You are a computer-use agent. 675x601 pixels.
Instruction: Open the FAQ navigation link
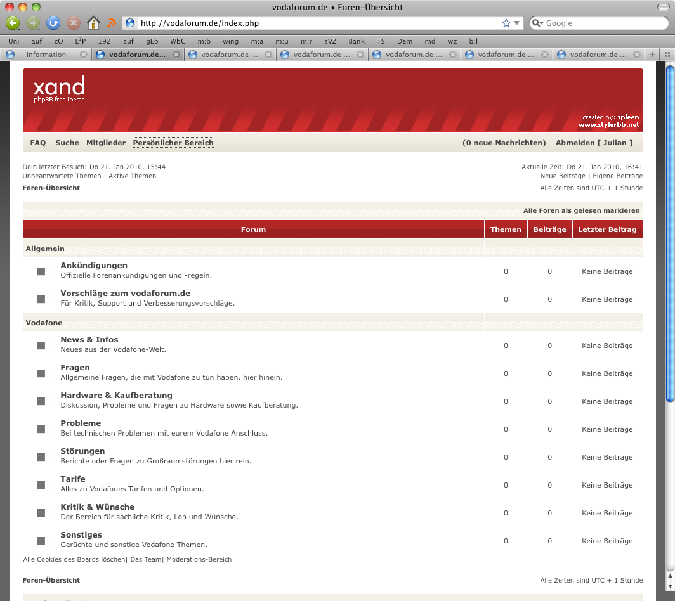(38, 143)
